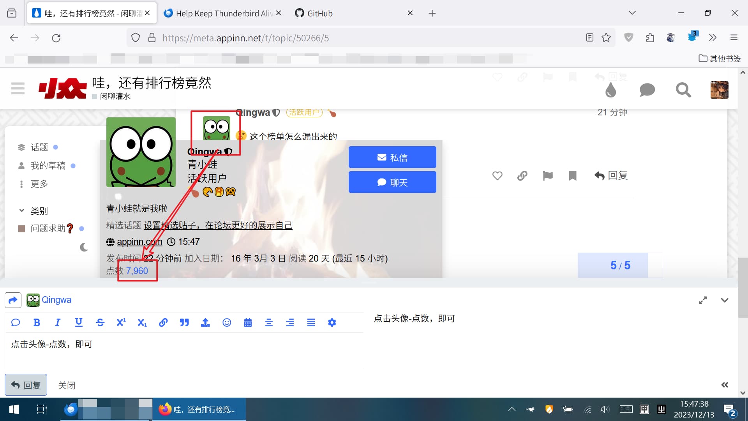Like the post with heart icon
The width and height of the screenshot is (748, 421).
[x=497, y=176]
